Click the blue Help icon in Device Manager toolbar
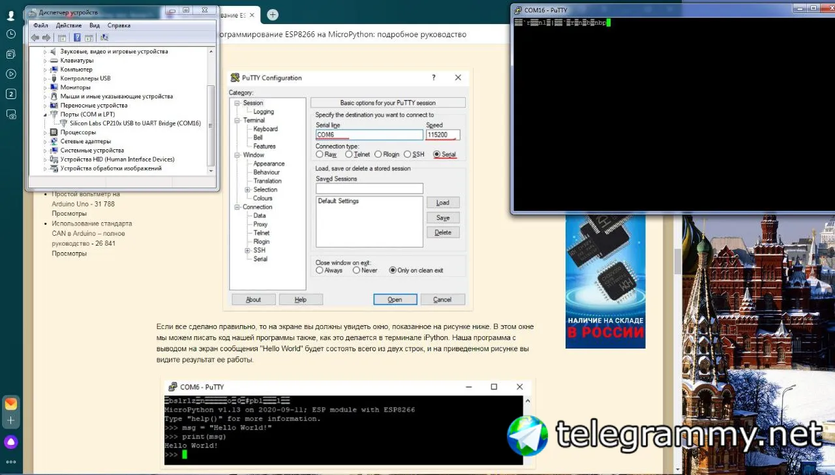The height and width of the screenshot is (475, 835). point(78,38)
